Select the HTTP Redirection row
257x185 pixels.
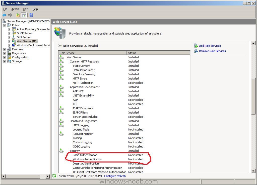click(x=124, y=83)
